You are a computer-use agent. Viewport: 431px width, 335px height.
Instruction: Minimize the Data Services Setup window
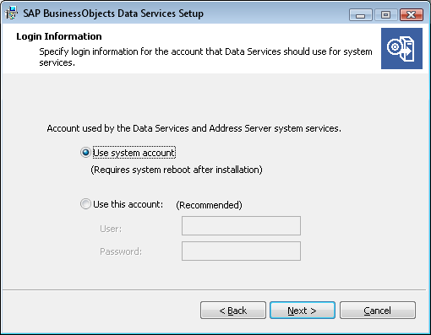click(360, 15)
